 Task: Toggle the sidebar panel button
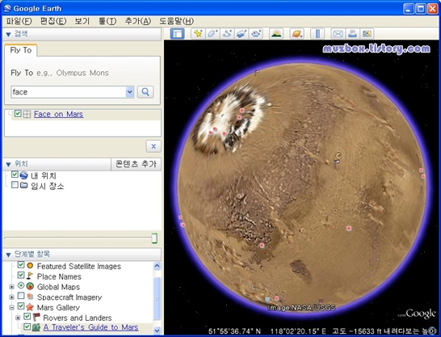pos(177,34)
